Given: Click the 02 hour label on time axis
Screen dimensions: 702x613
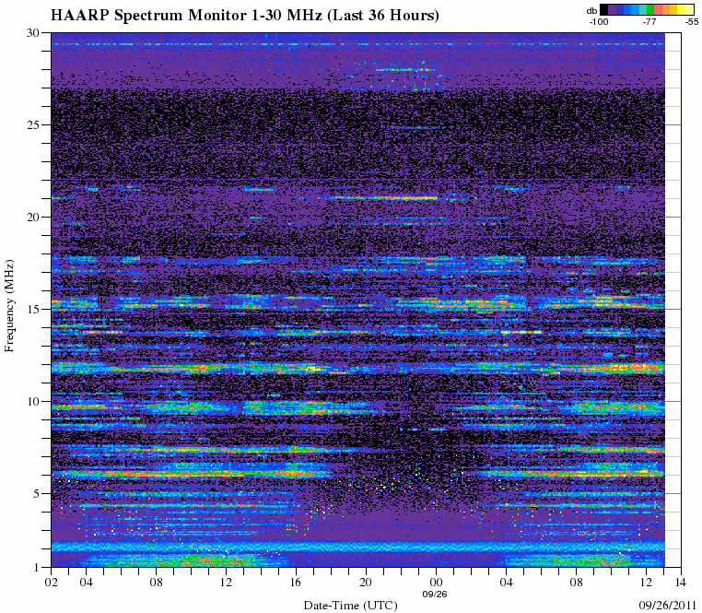Looking at the screenshot, I should pyautogui.click(x=51, y=583).
